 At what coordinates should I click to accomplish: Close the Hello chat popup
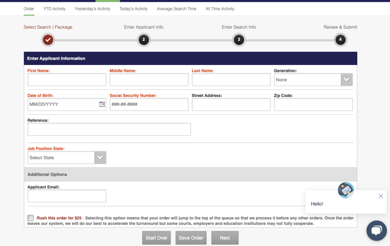point(381,196)
